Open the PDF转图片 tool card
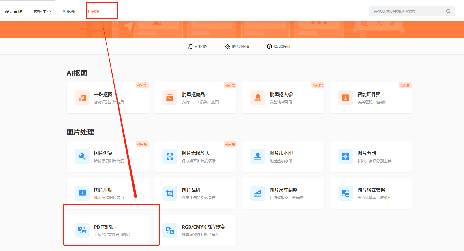The height and width of the screenshot is (251, 464). pos(107,230)
